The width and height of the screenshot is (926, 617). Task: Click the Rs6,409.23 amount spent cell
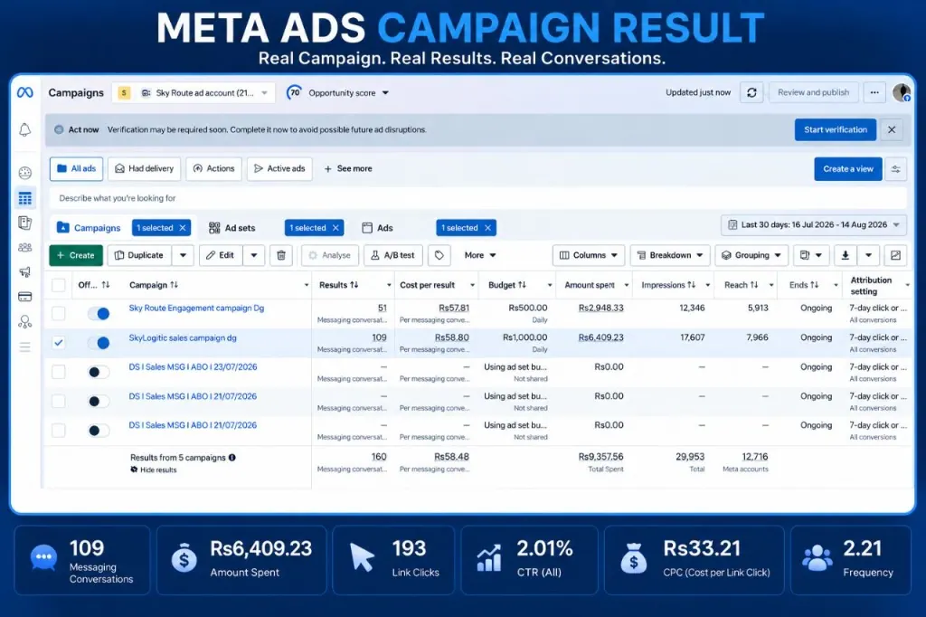[x=600, y=338]
